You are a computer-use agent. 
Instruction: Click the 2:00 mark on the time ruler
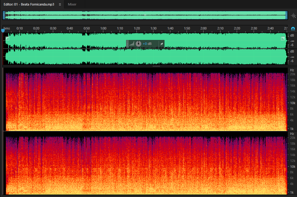click(204, 28)
